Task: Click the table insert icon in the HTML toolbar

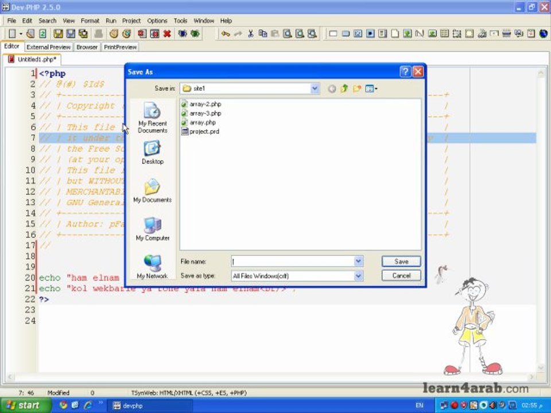Action: [444, 34]
